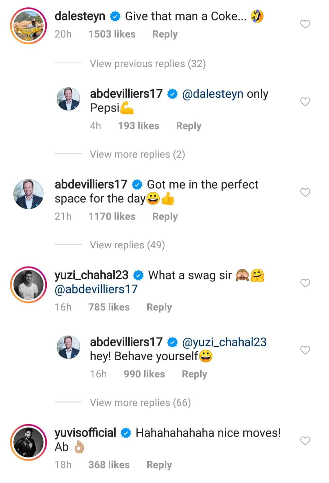Open yuvisofficial's profile avatar
Viewport: 329px width, 483px height.
pyautogui.click(x=28, y=442)
